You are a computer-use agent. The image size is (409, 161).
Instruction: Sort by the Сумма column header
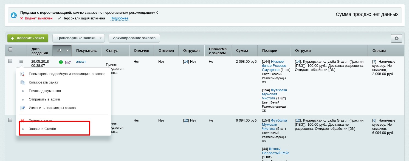(x=242, y=51)
